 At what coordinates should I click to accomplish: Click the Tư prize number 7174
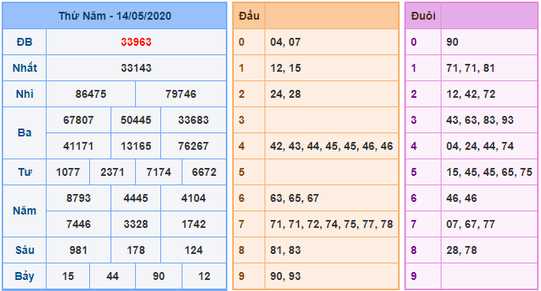(159, 172)
